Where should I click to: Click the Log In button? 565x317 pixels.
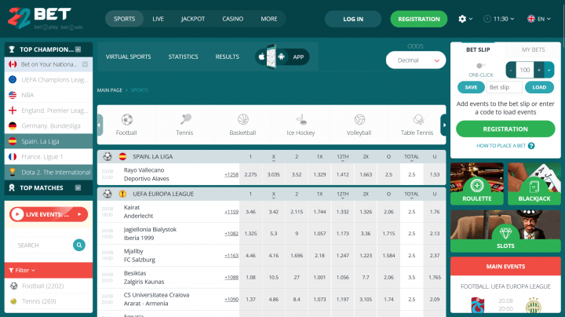coord(353,19)
